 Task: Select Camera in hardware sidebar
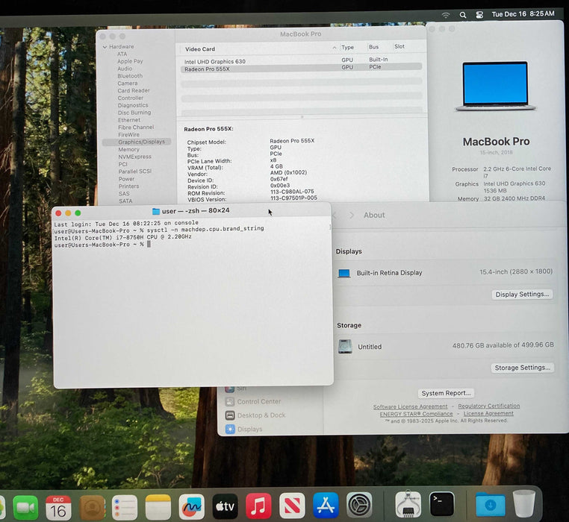point(128,84)
